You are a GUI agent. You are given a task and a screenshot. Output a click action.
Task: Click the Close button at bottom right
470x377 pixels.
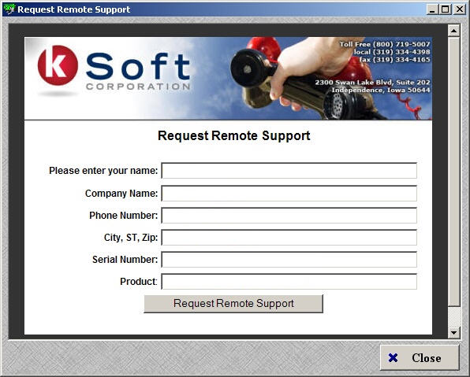click(420, 357)
